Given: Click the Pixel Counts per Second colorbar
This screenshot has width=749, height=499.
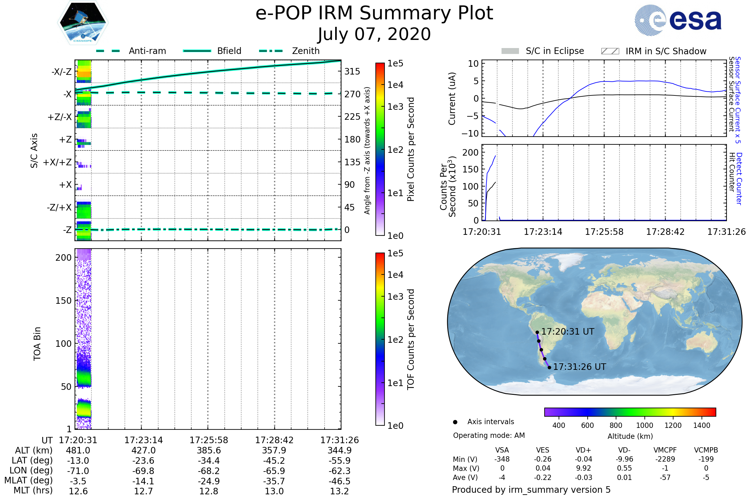Looking at the screenshot, I should pyautogui.click(x=380, y=149).
